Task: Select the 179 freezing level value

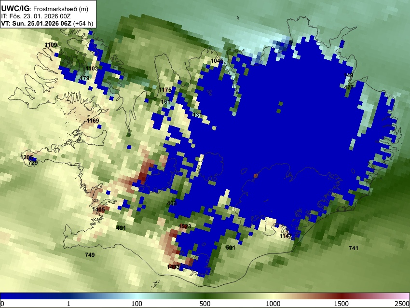Action: pos(84,78)
